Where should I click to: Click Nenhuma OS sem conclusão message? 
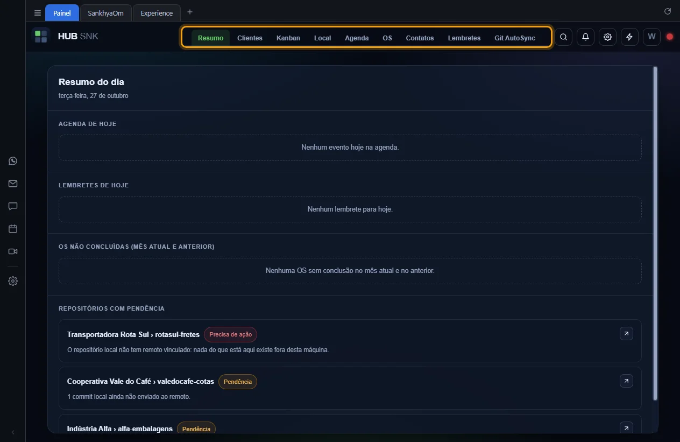tap(350, 270)
